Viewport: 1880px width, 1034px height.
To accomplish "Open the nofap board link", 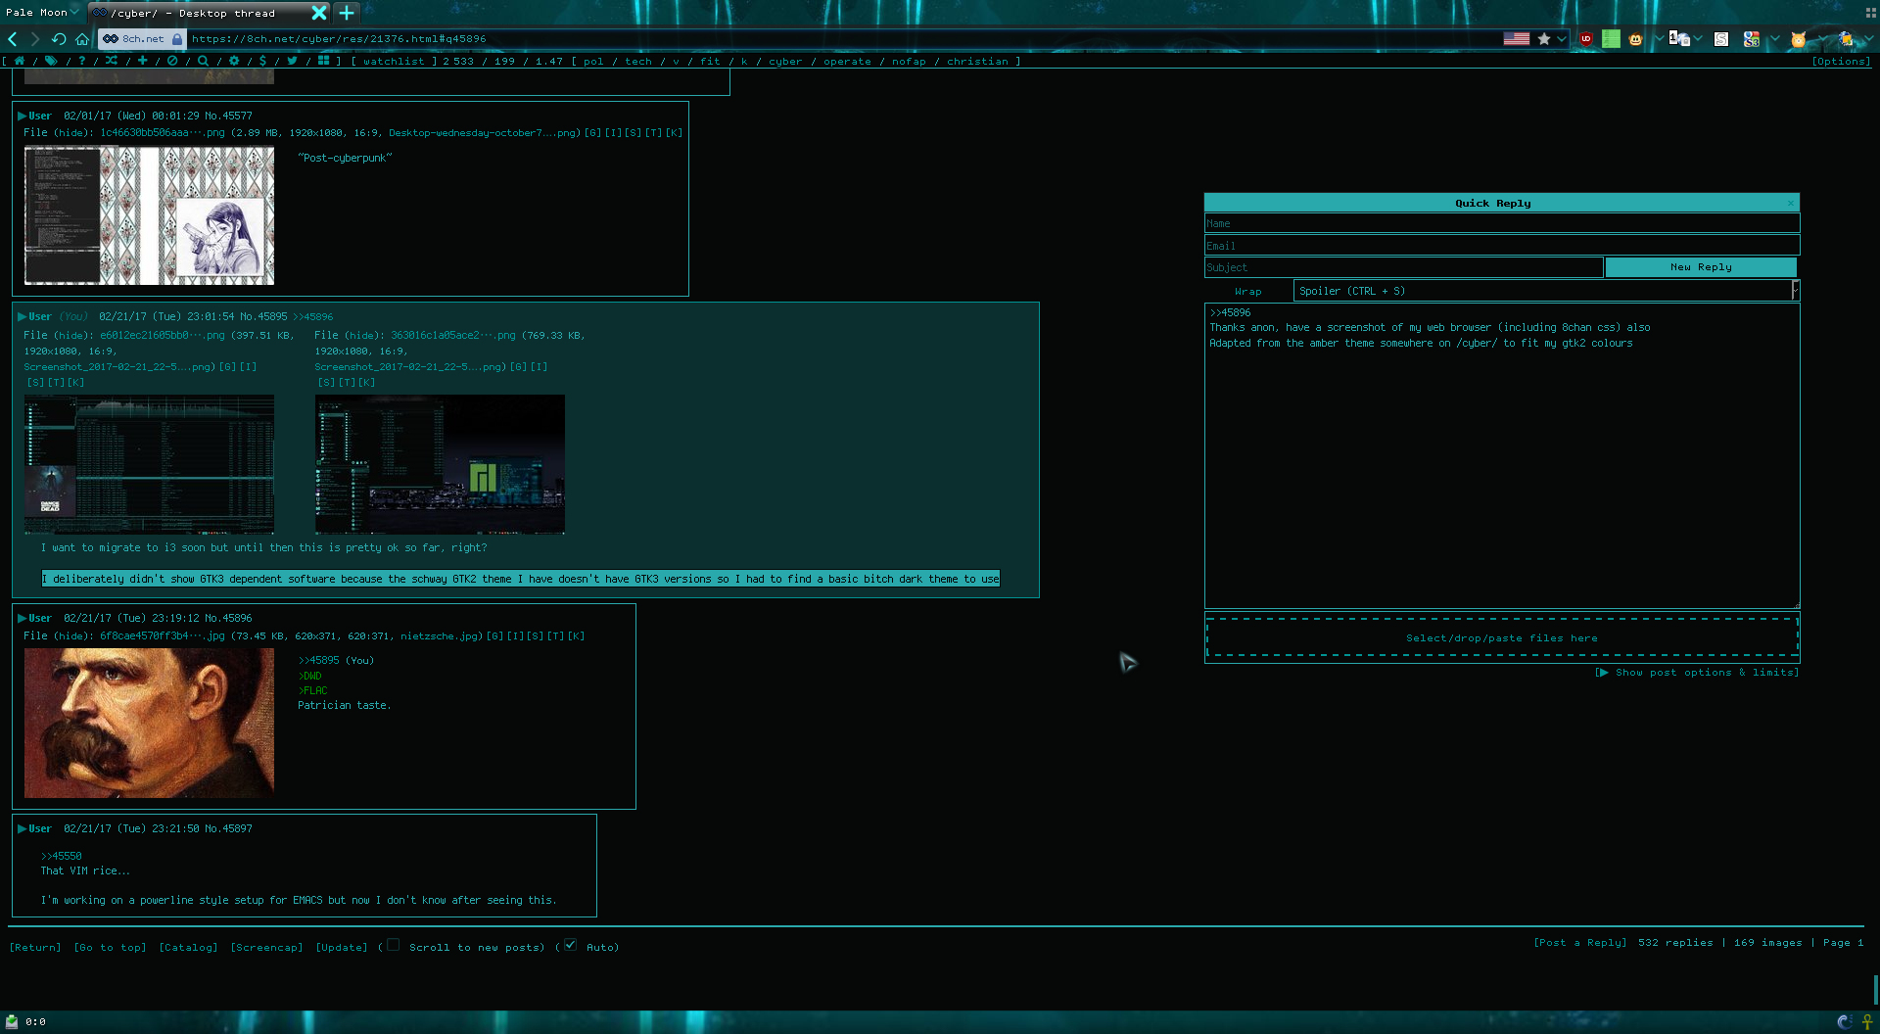I will (909, 61).
